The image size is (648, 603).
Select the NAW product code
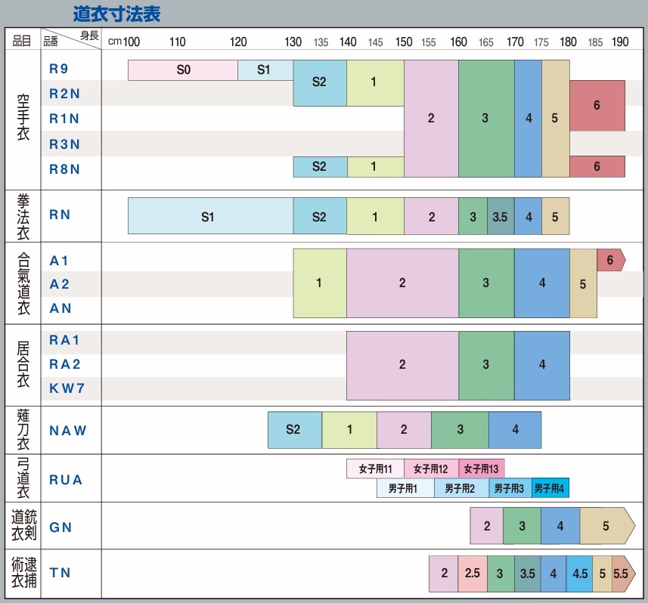tap(68, 431)
